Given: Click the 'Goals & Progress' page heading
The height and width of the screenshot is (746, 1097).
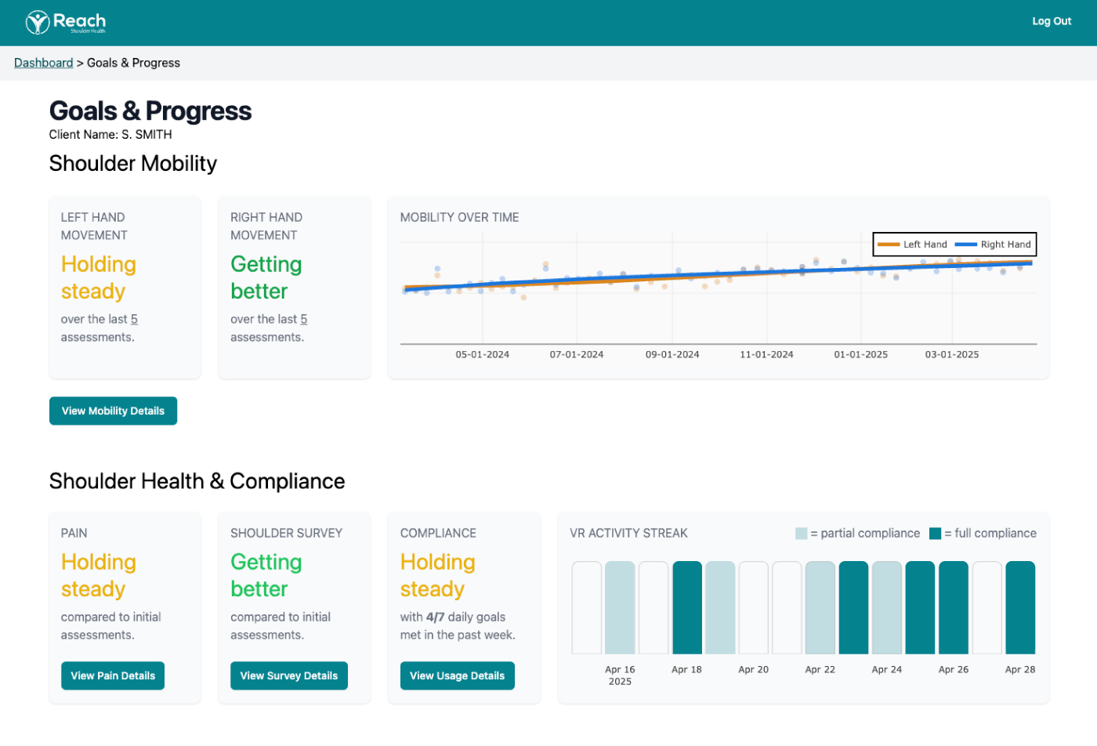Looking at the screenshot, I should click(150, 111).
